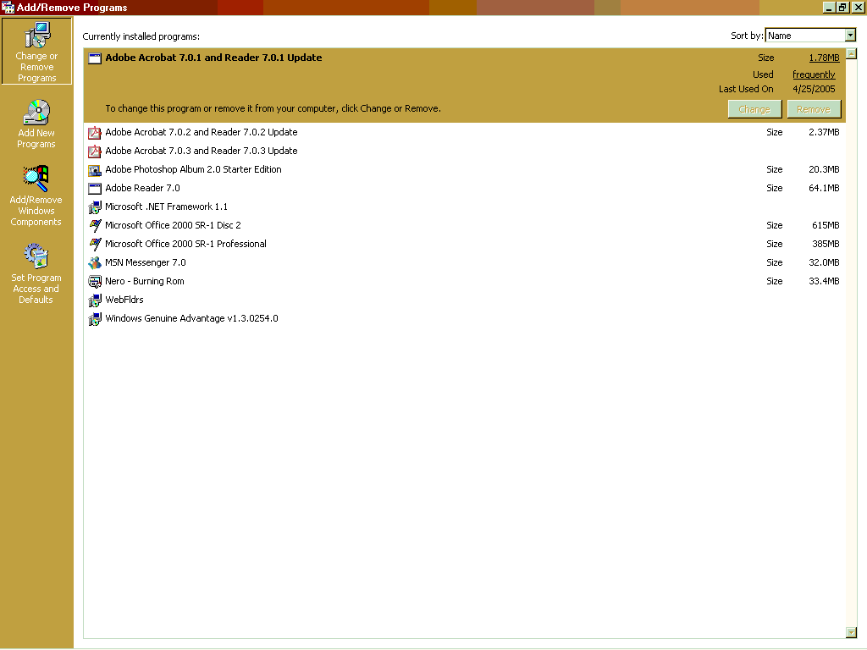
Task: Open the Add New Programs section
Action: pyautogui.click(x=36, y=124)
